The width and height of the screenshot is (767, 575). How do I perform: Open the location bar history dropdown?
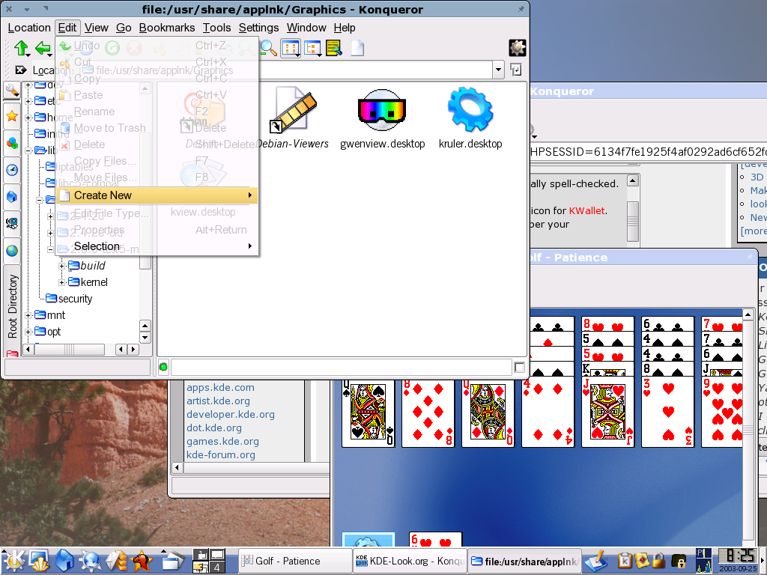click(x=498, y=70)
